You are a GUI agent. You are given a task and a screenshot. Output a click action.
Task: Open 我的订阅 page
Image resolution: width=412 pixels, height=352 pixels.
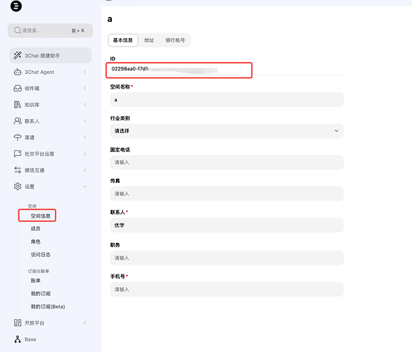pos(41,294)
